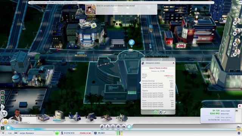
Task: Click the top airplane neighbor notification
Action: pyautogui.click(x=237, y=22)
